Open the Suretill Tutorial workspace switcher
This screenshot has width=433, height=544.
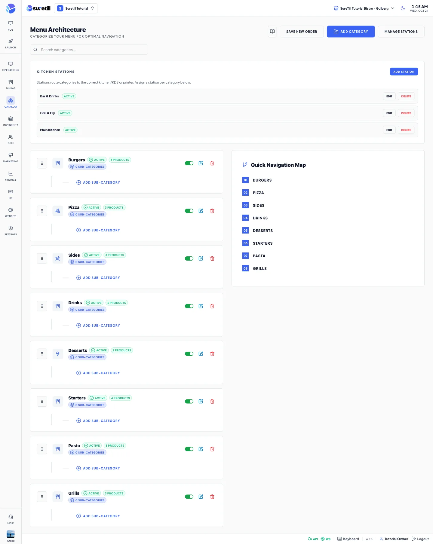coord(76,8)
